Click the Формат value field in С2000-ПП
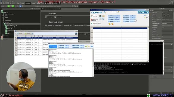The image size is (174, 97). 117,19
